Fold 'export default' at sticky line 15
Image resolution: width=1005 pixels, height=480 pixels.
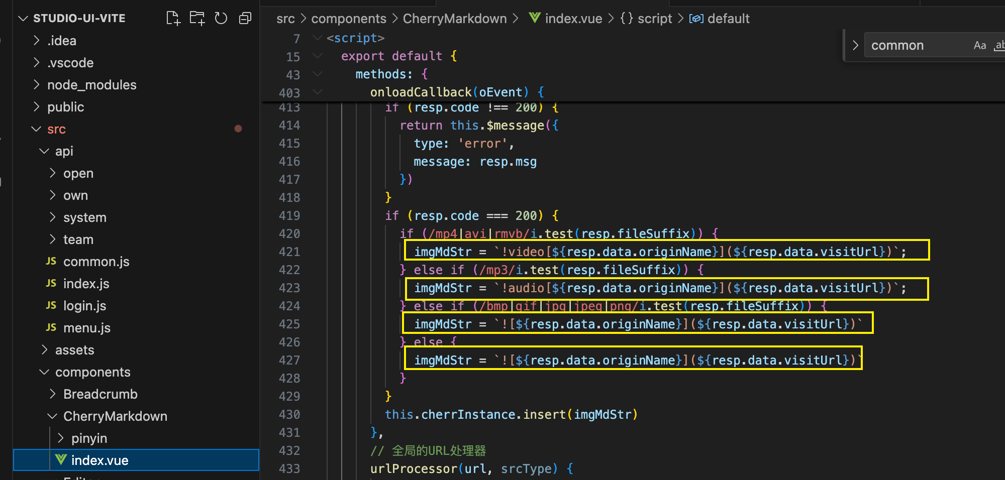tap(317, 56)
